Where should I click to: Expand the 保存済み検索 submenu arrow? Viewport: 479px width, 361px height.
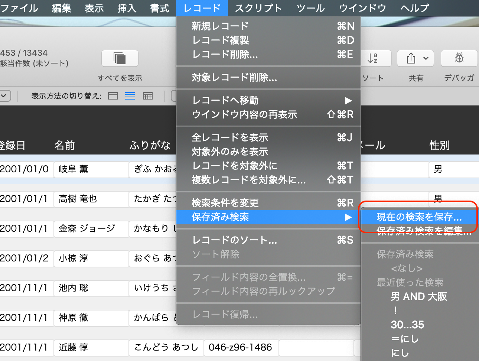[348, 217]
